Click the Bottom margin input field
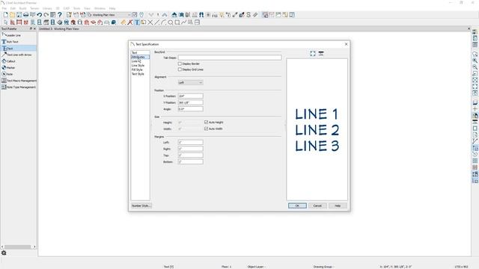The image size is (479, 269). point(191,162)
